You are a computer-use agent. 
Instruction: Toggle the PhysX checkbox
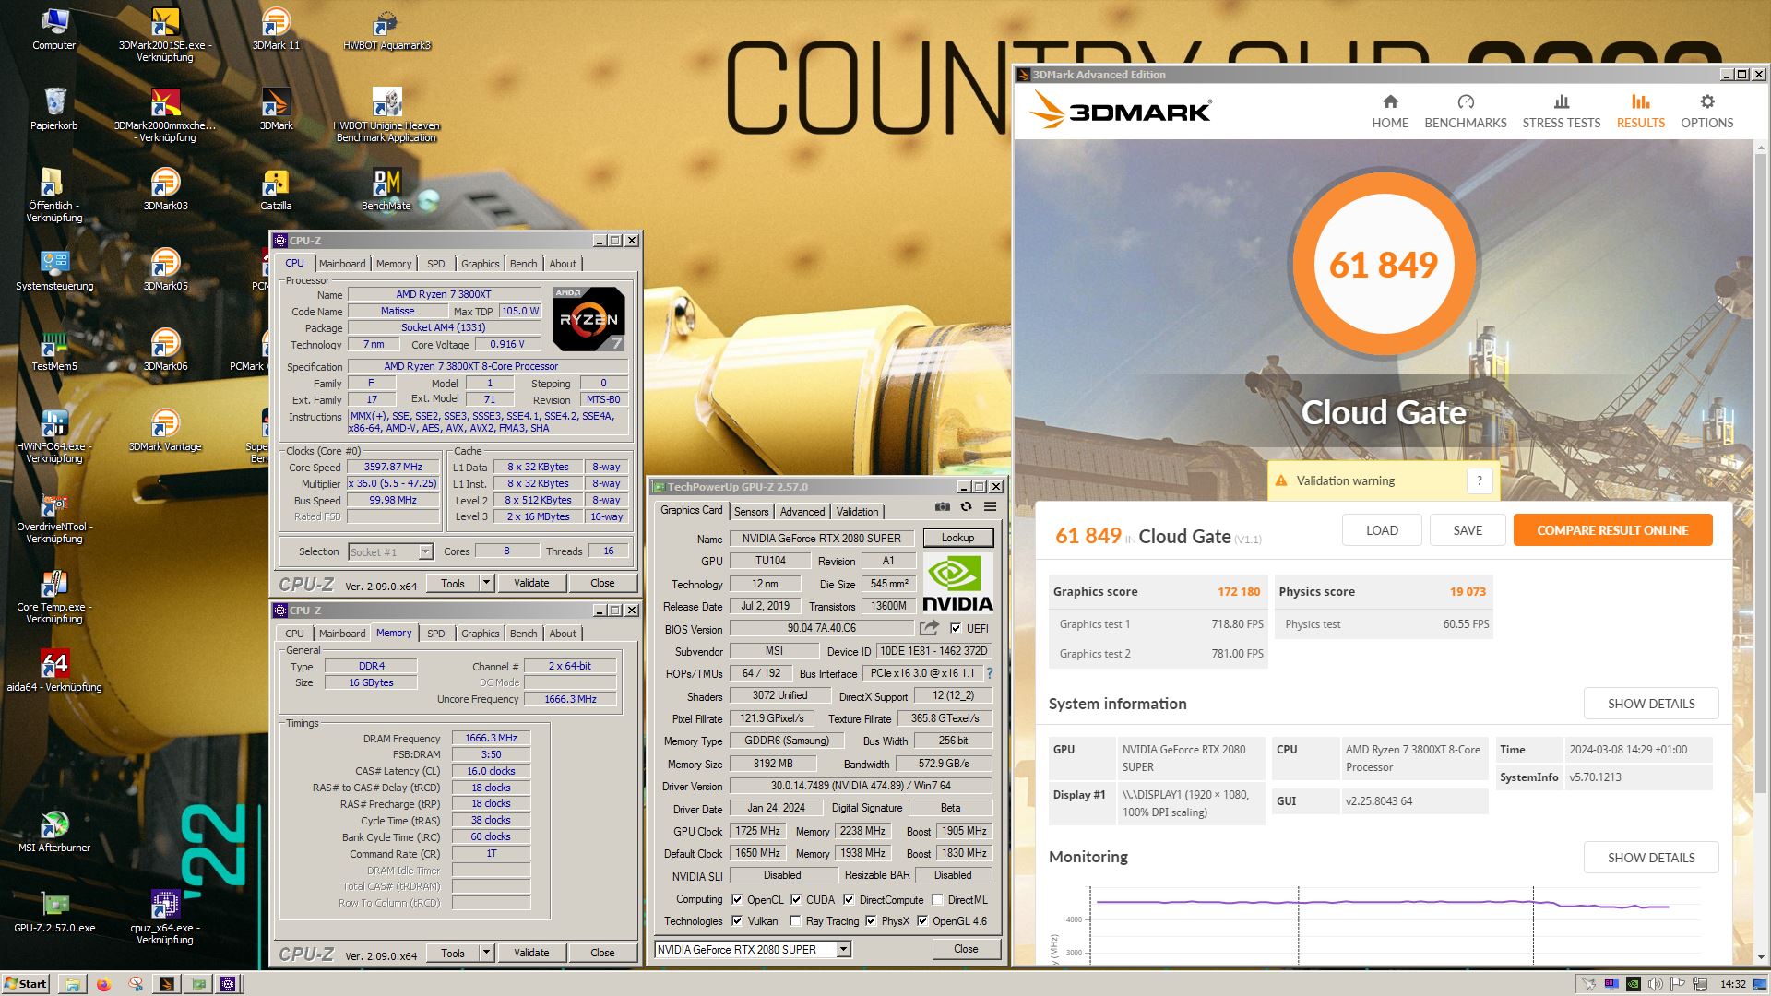point(871,920)
